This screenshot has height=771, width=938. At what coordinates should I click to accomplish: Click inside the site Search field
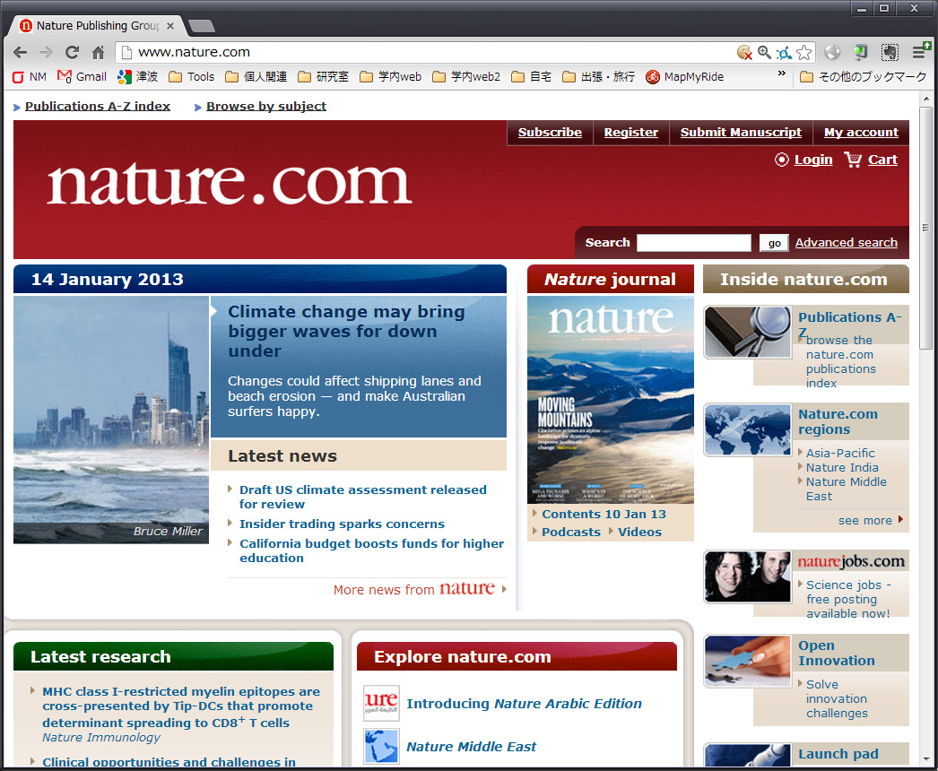694,243
